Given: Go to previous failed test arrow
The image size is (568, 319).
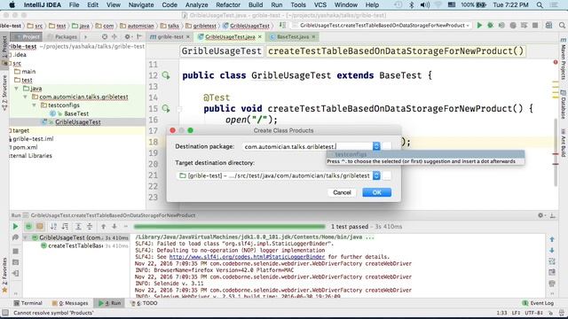Looking at the screenshot, I should pos(104,227).
